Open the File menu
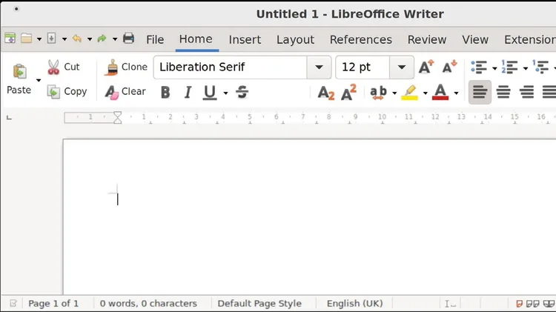Image resolution: width=556 pixels, height=312 pixels. [x=155, y=39]
